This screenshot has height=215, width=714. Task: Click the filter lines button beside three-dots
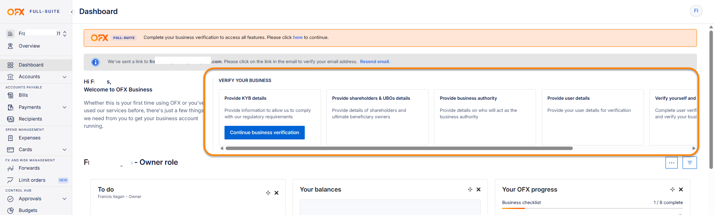pyautogui.click(x=690, y=163)
